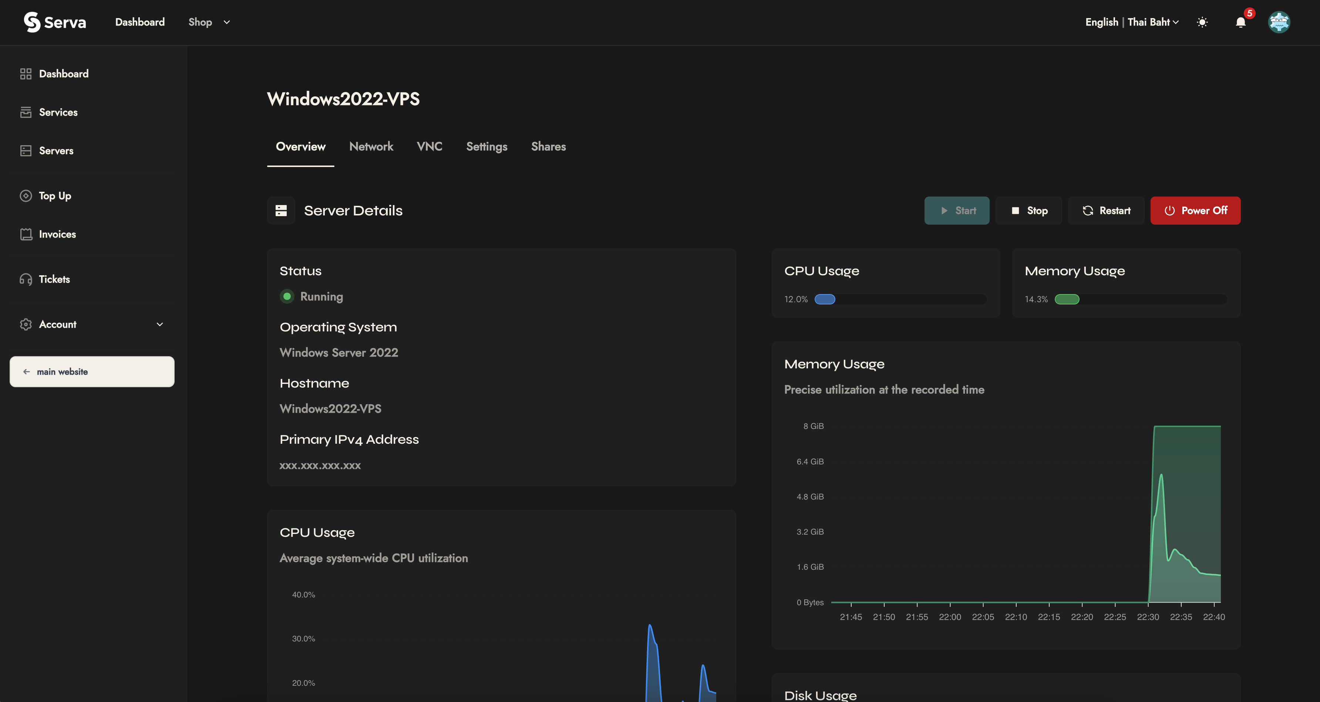The width and height of the screenshot is (1320, 702).
Task: Switch to the Network tab
Action: tap(371, 146)
